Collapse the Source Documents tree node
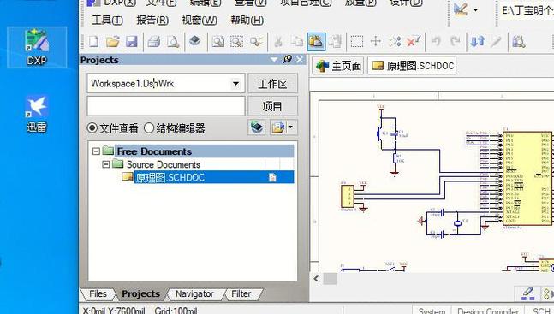Viewport: 554px width, 314px height. (105, 164)
